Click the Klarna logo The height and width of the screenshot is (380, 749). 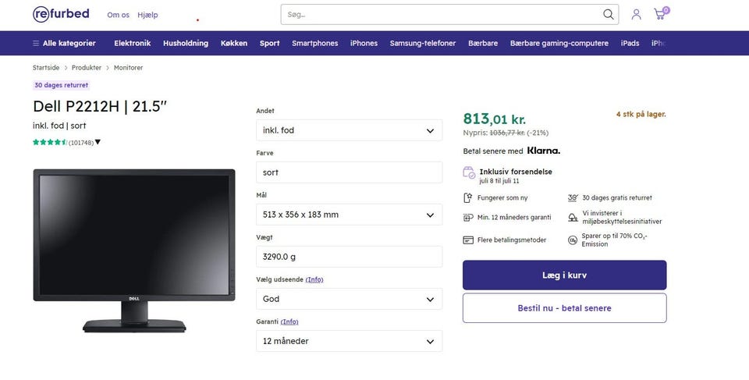pyautogui.click(x=544, y=151)
